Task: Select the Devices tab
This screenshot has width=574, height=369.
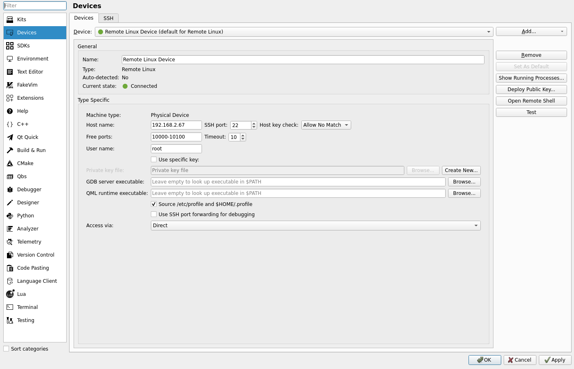Action: coord(84,18)
